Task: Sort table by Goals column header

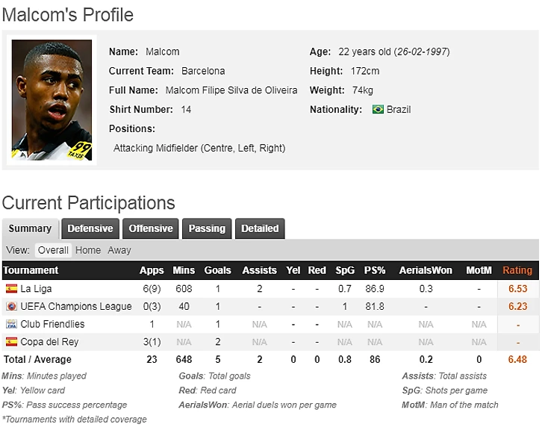Action: coord(217,270)
